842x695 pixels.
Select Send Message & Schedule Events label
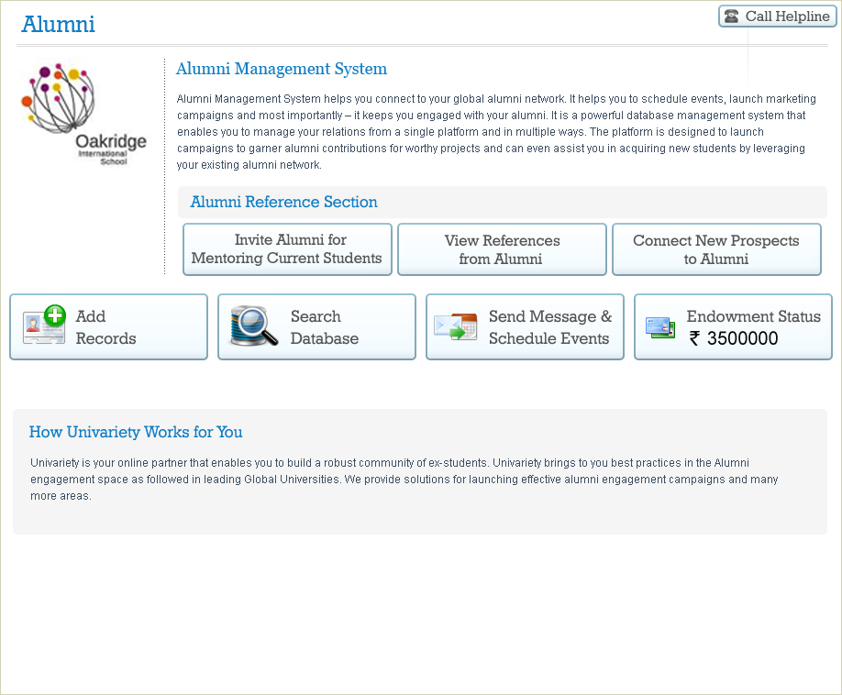549,327
